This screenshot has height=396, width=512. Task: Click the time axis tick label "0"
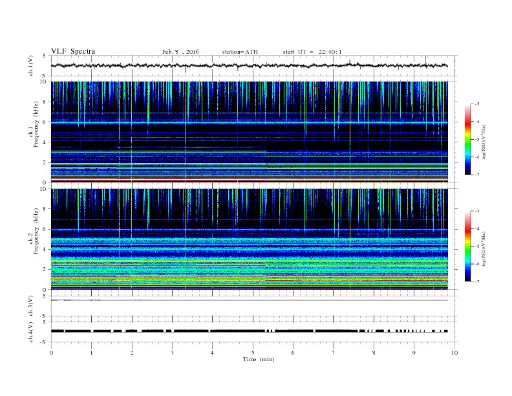click(51, 353)
